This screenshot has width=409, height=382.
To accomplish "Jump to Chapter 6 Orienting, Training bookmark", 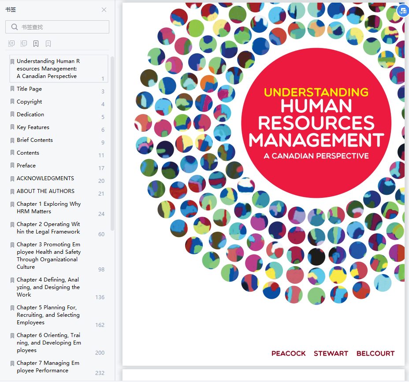I will point(49,343).
